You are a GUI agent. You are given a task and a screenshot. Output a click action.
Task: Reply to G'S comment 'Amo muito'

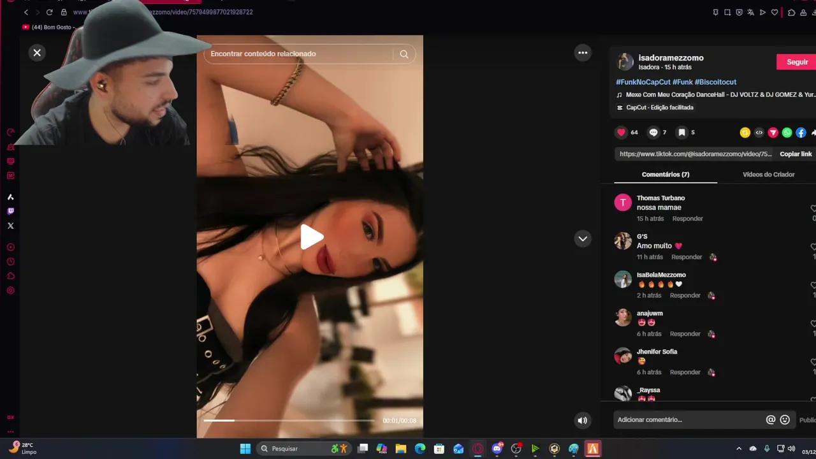click(687, 257)
